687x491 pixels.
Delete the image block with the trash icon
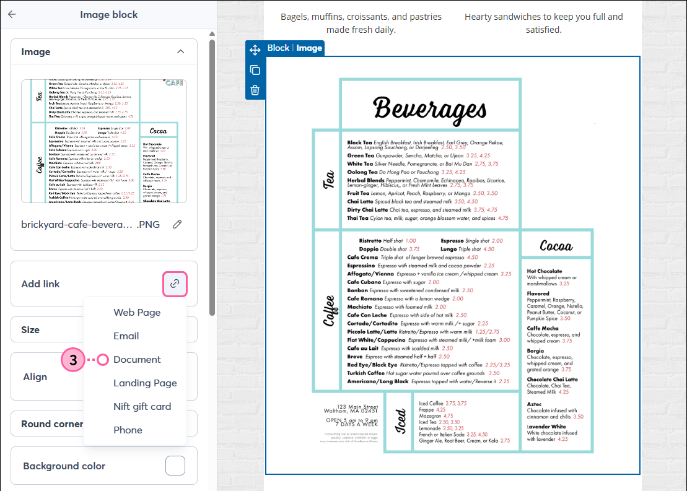point(255,90)
